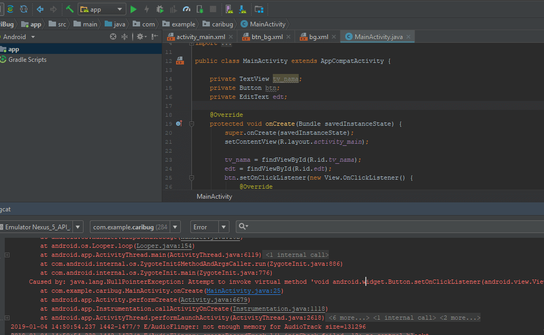Click the example breadcrumb folder
Viewport: 544px width, 335px height.
click(x=179, y=24)
